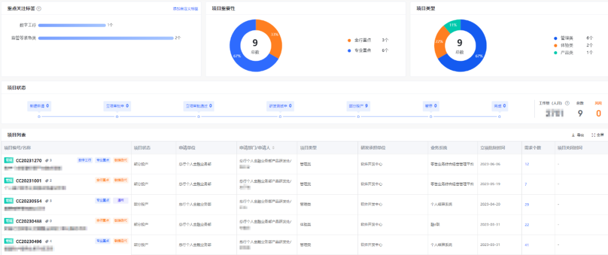Click the tag icon beside CC20231270
The width and height of the screenshot is (608, 255).
tap(47, 160)
